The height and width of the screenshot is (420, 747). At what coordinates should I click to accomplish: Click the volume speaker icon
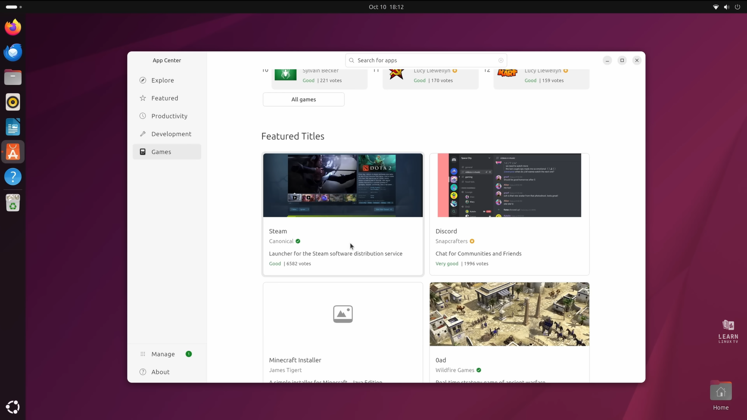point(726,7)
